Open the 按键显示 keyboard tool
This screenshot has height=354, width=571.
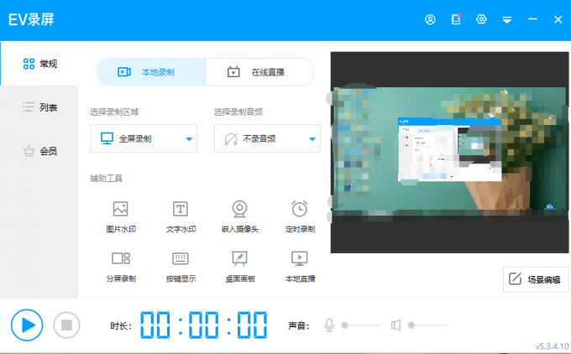(x=181, y=267)
